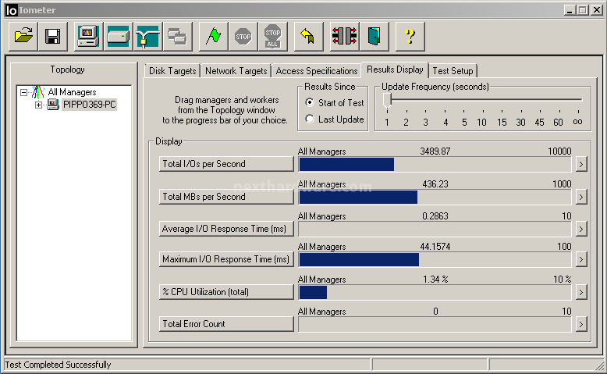Click the Total I/Os per Second button
The image size is (607, 374).
[x=226, y=164]
